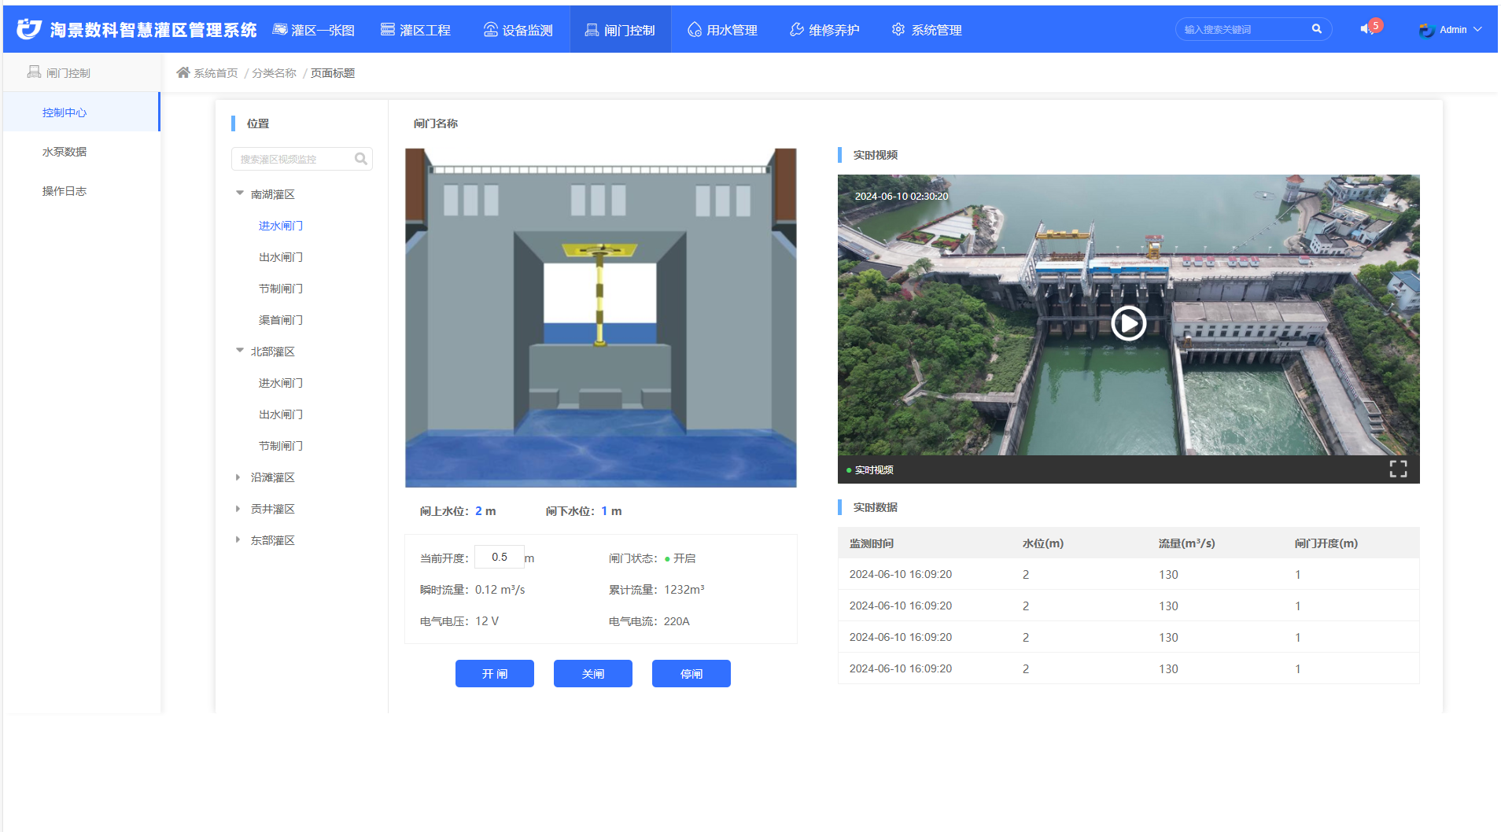Click the 闸门控制 sidebar header icon
This screenshot has height=832, width=1501.
point(34,72)
